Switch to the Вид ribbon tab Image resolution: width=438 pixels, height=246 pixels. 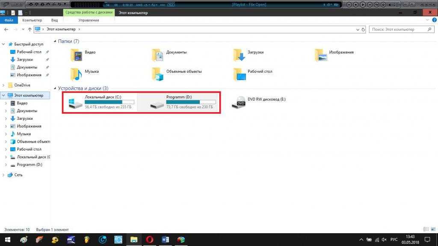[54, 20]
